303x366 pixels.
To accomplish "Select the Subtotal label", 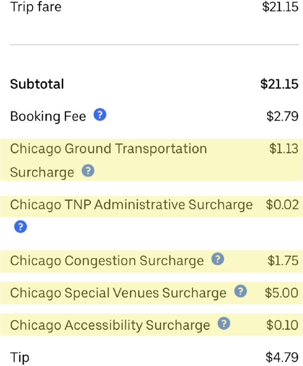I will click(37, 84).
